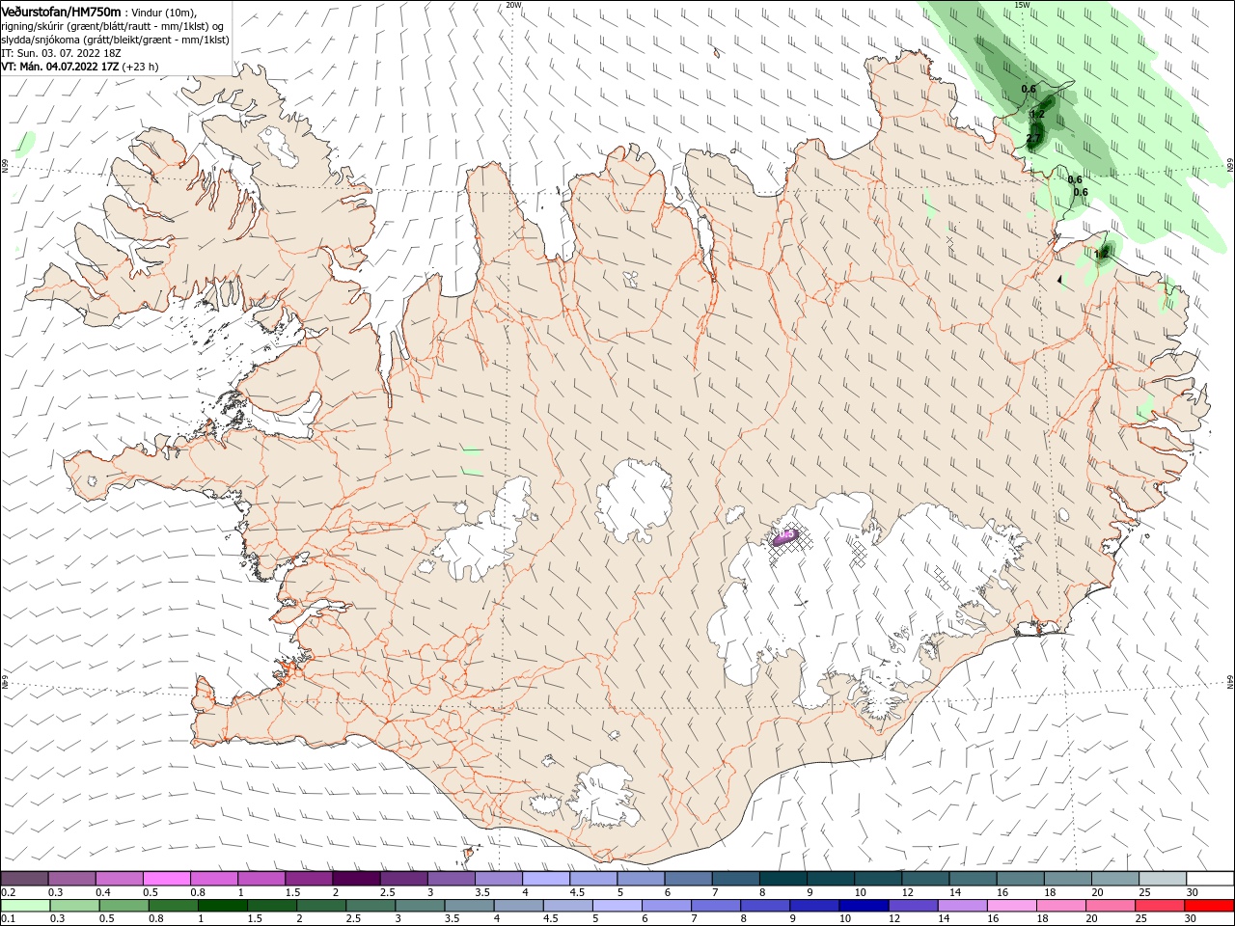The image size is (1235, 926).
Task: Click the small black triangle marker in east Iceland
Action: [1059, 279]
